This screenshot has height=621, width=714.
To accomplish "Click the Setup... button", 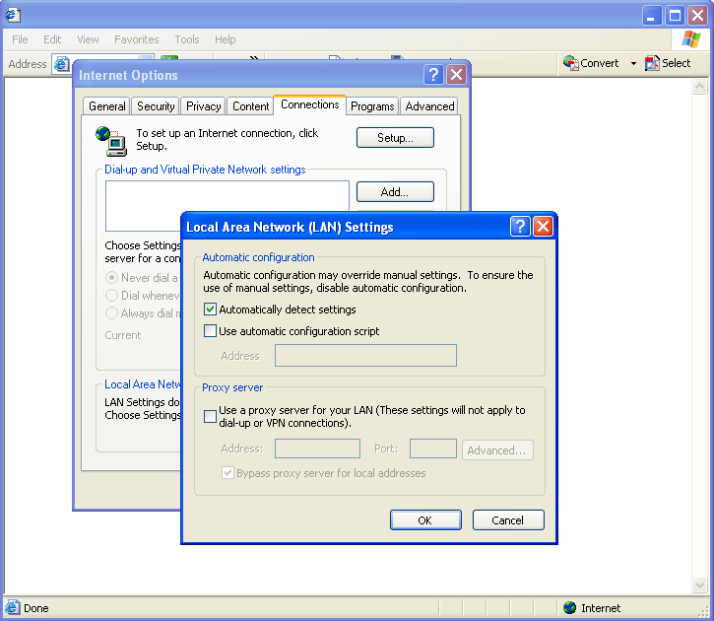I will [395, 138].
